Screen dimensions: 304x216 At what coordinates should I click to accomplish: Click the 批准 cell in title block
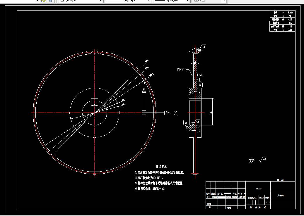[x=229, y=208]
